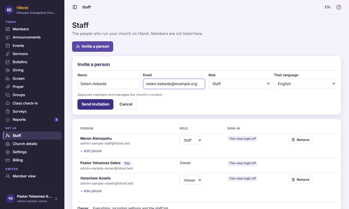The width and height of the screenshot is (349, 209).
Task: Open Sermons from the sidebar
Action: (x=32, y=54)
